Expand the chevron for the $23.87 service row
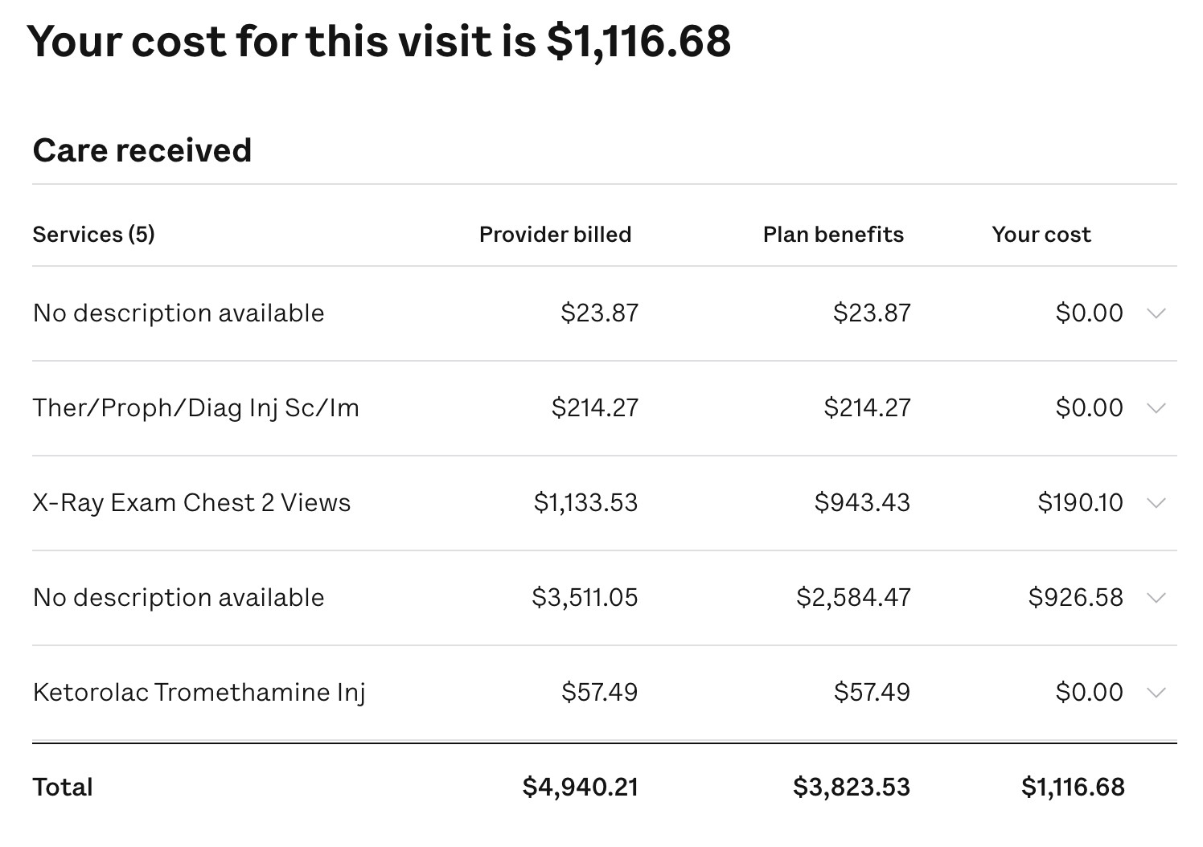 click(1156, 313)
